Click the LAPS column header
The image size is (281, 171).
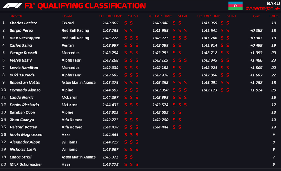click(x=274, y=16)
